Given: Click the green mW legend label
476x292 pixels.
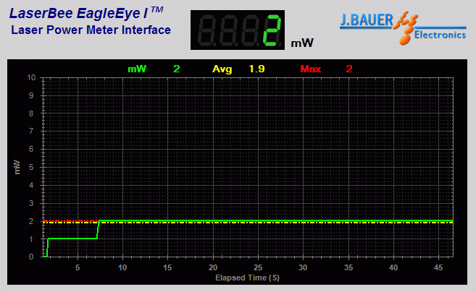Looking at the screenshot, I should click(137, 69).
